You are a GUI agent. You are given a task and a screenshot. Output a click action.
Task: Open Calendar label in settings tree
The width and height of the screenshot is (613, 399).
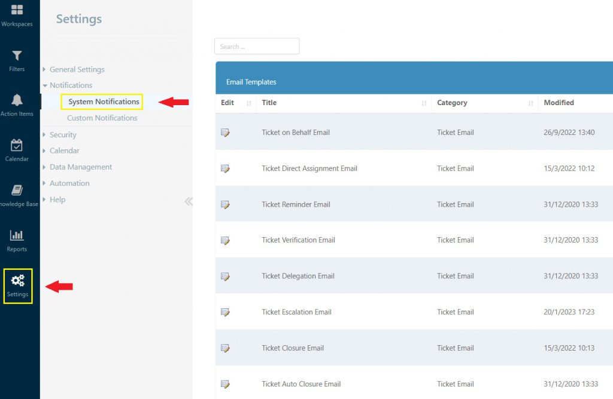(x=65, y=151)
